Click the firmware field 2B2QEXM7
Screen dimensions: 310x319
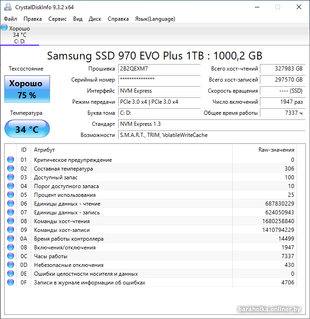click(x=159, y=69)
